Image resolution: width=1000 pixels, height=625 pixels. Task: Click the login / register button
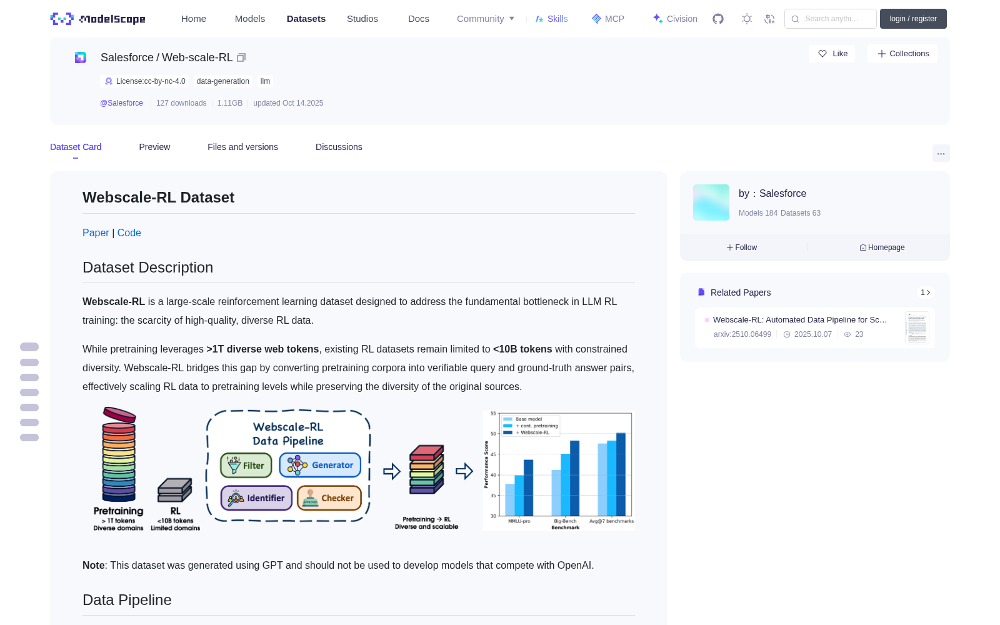(x=913, y=19)
